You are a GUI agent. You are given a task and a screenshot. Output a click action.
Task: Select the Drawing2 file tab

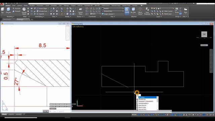point(23,19)
